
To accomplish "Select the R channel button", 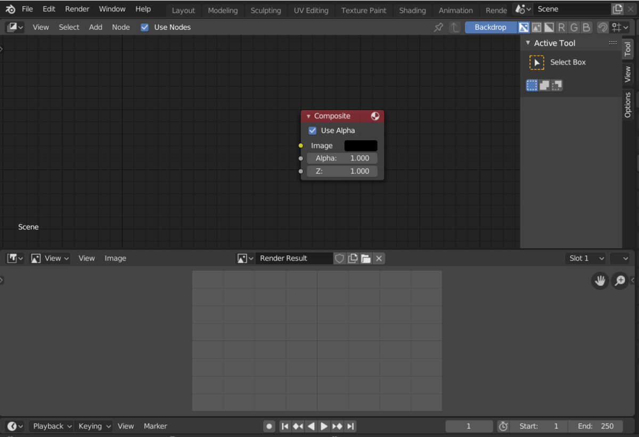I will (x=561, y=27).
